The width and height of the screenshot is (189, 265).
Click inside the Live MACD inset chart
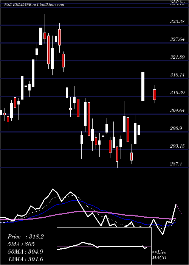104,246
